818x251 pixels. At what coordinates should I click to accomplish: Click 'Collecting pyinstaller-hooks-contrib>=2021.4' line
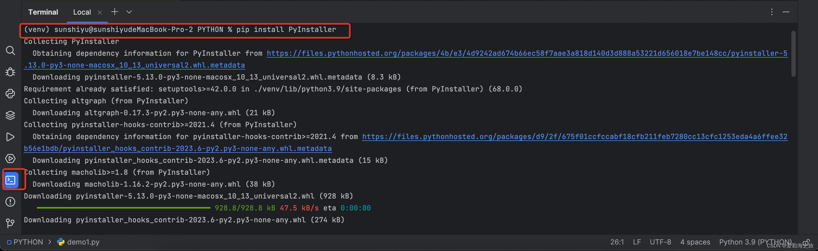click(x=160, y=124)
